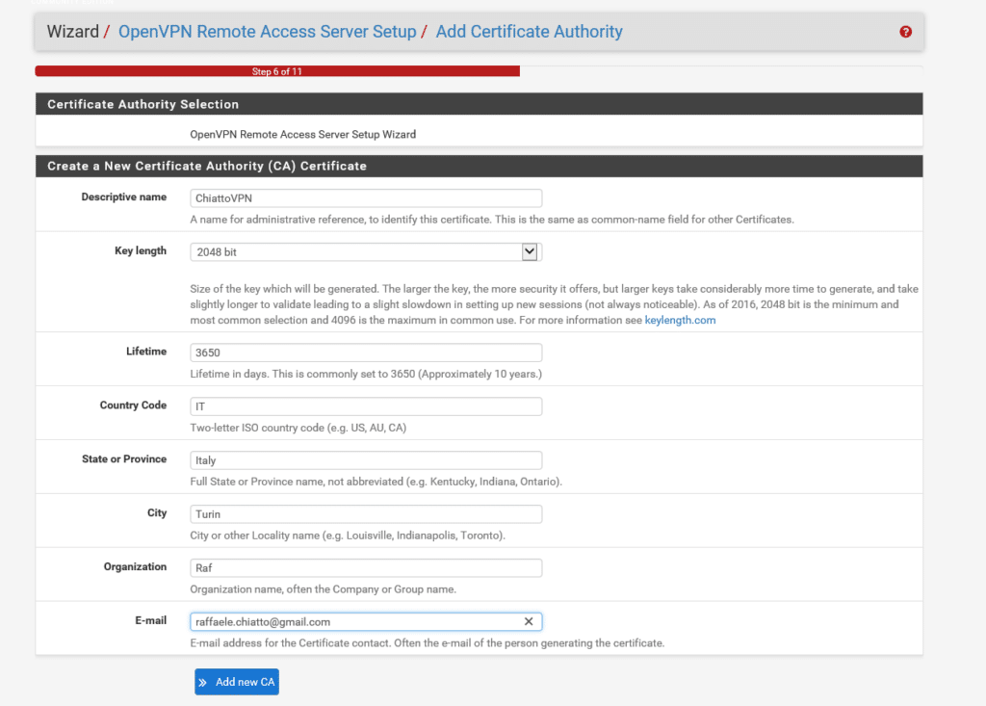Click the State or Province label
This screenshot has width=986, height=706.
[124, 459]
